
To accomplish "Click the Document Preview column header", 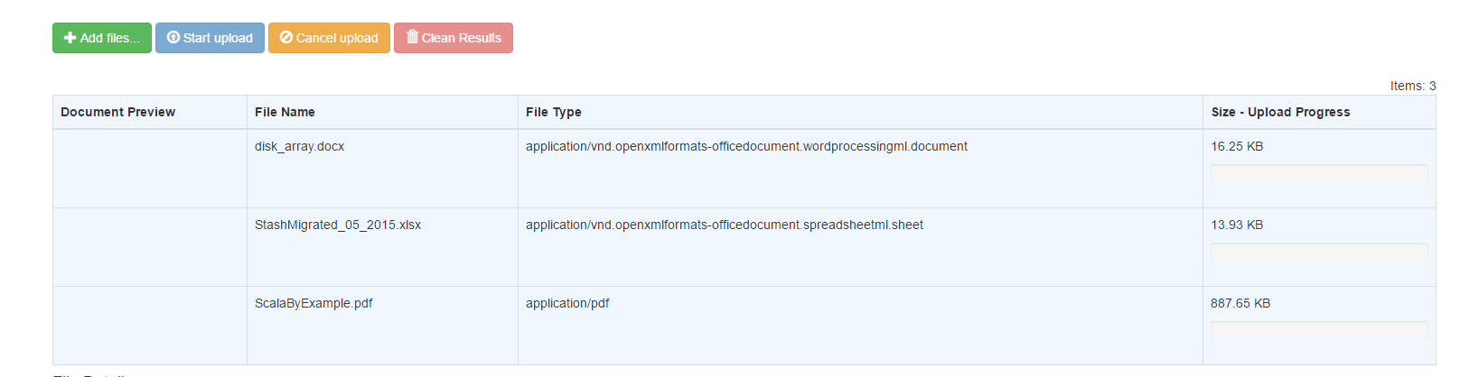I will point(117,112).
